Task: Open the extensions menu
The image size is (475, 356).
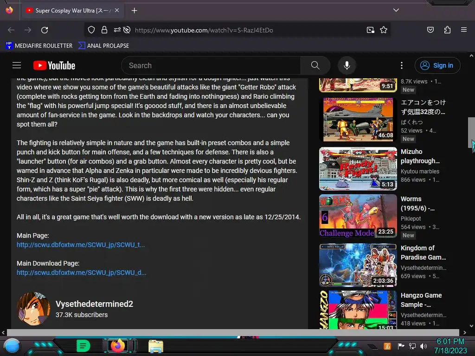Action: click(447, 30)
